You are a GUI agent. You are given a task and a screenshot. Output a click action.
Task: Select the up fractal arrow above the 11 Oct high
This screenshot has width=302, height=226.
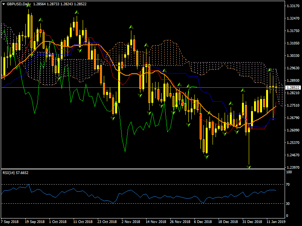click(x=77, y=12)
